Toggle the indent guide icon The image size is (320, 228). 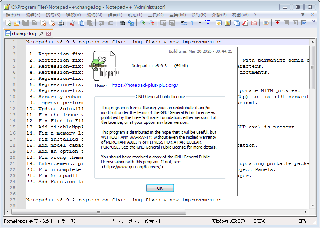208,23
